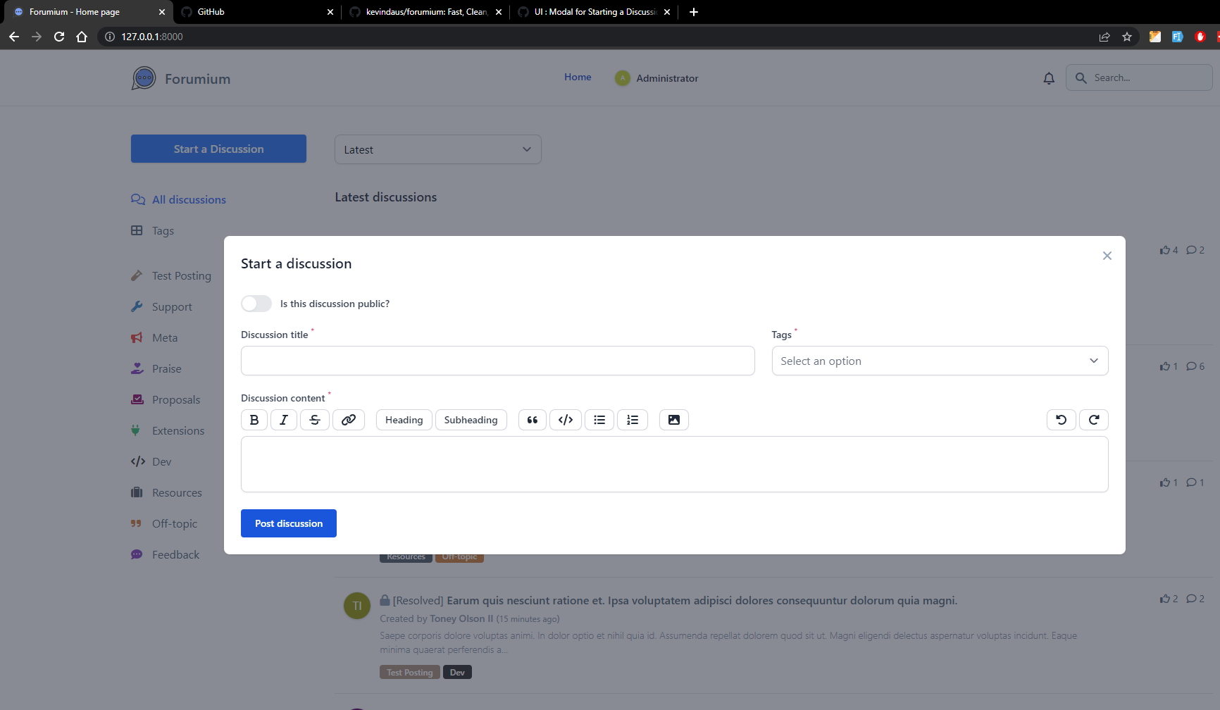Screen dimensions: 1220x710
Task: Open the Tags Select an option dropdown
Action: pos(940,361)
